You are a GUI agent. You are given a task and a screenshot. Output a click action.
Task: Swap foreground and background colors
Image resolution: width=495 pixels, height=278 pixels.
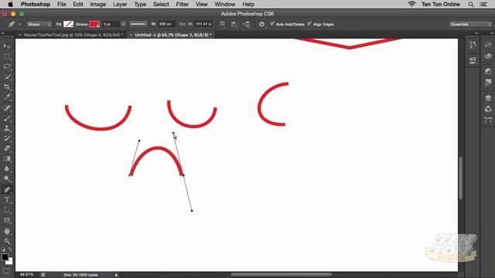pyautogui.click(x=10, y=249)
